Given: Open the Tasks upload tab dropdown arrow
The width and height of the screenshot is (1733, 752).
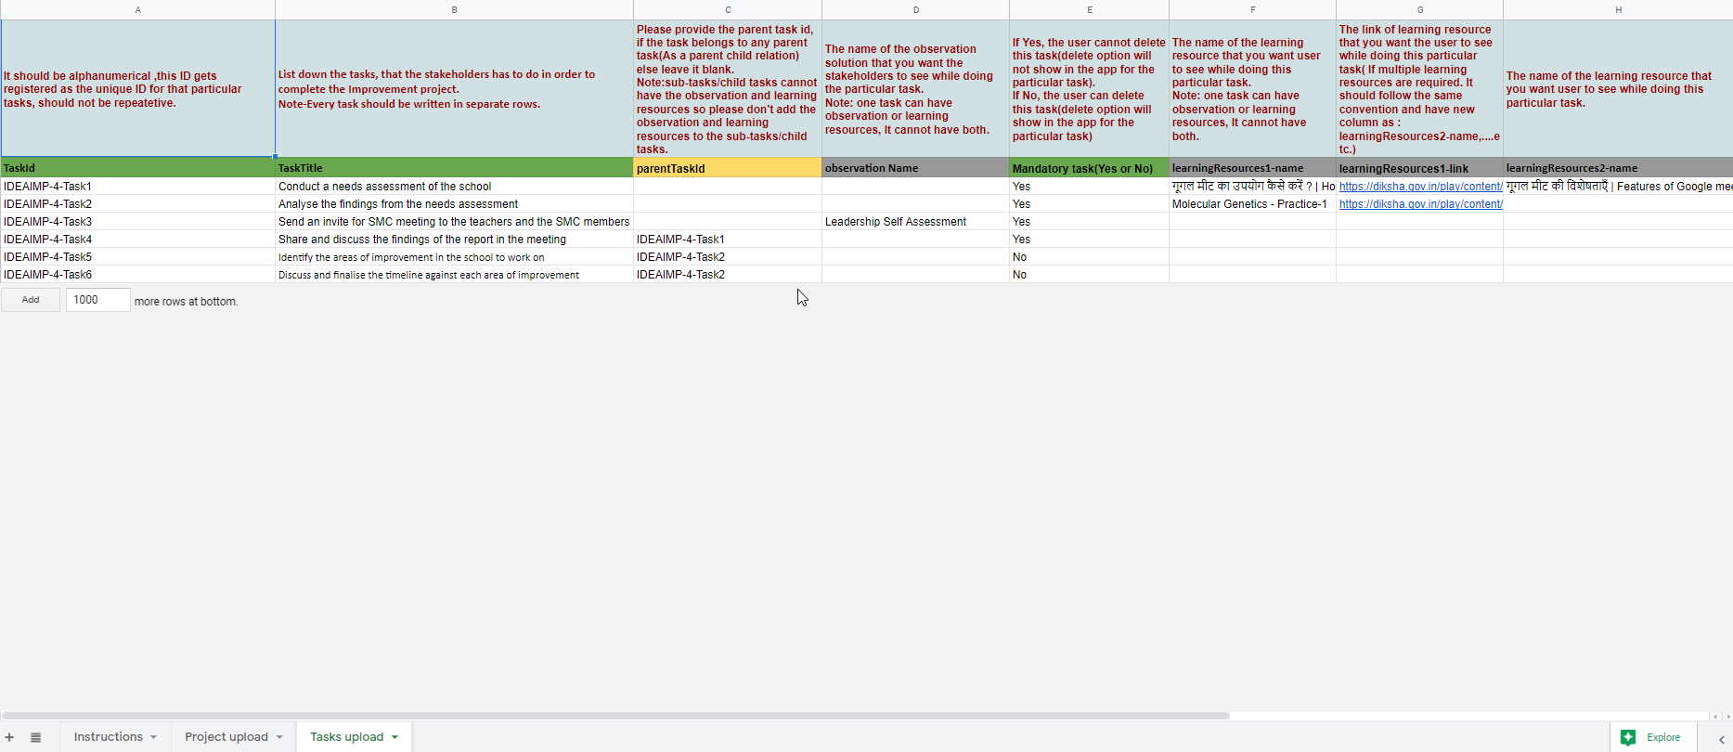Looking at the screenshot, I should pos(394,737).
